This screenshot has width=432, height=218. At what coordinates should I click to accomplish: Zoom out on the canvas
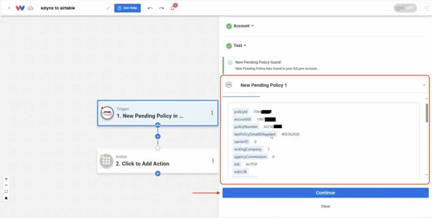(6, 185)
